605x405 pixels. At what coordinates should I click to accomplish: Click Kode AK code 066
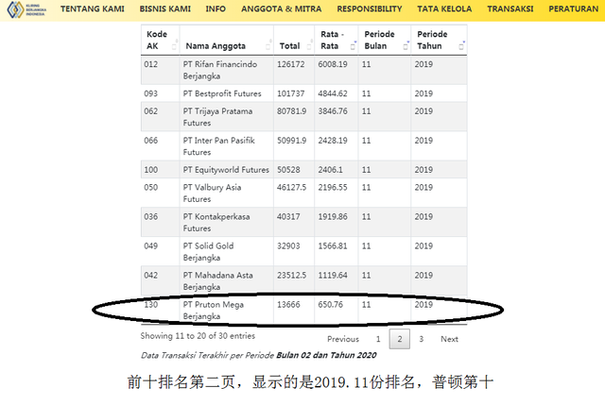pos(151,141)
